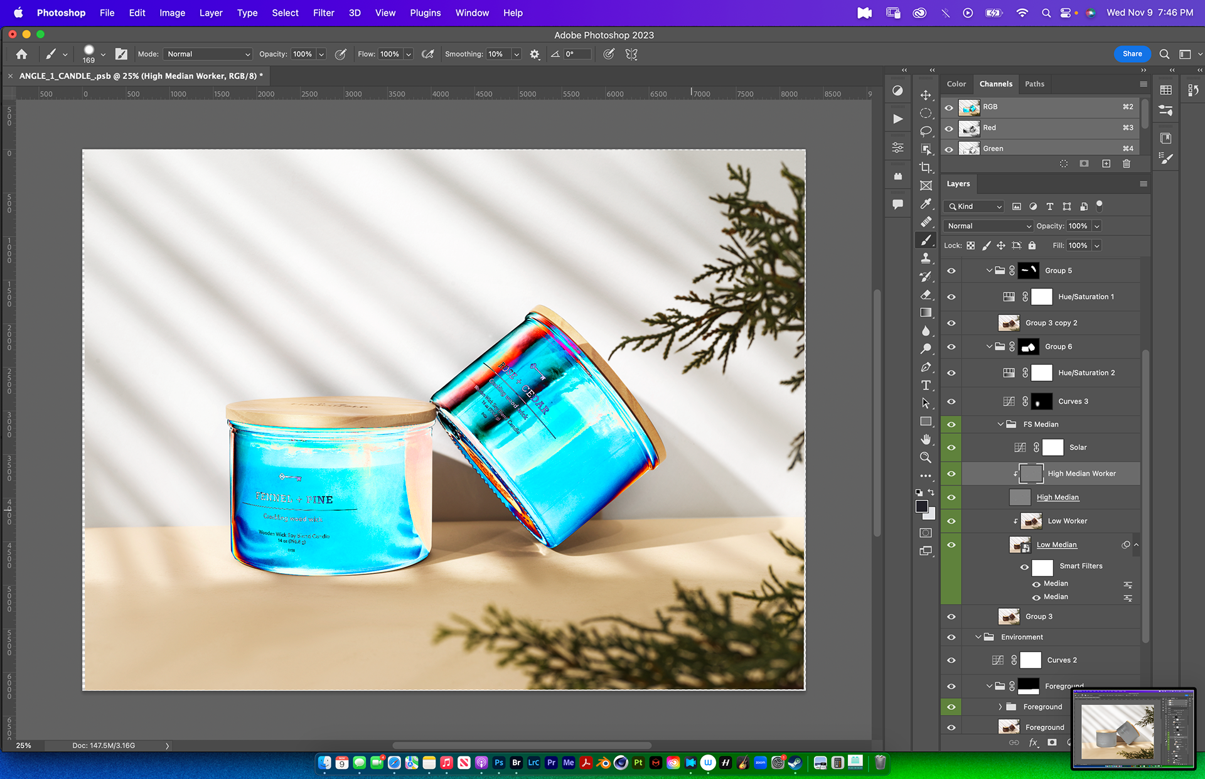1205x779 pixels.
Task: Click the Share button
Action: coord(1132,54)
